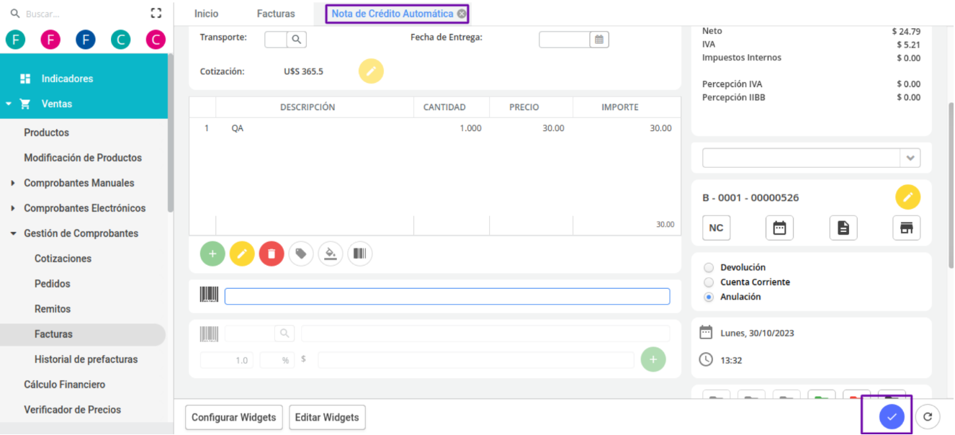This screenshot has width=955, height=435.
Task: Select the Cuenta Corriente radio option
Action: 709,282
